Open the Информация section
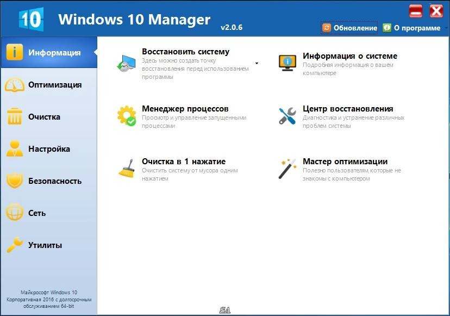Image resolution: width=450 pixels, height=316 pixels. coord(49,52)
